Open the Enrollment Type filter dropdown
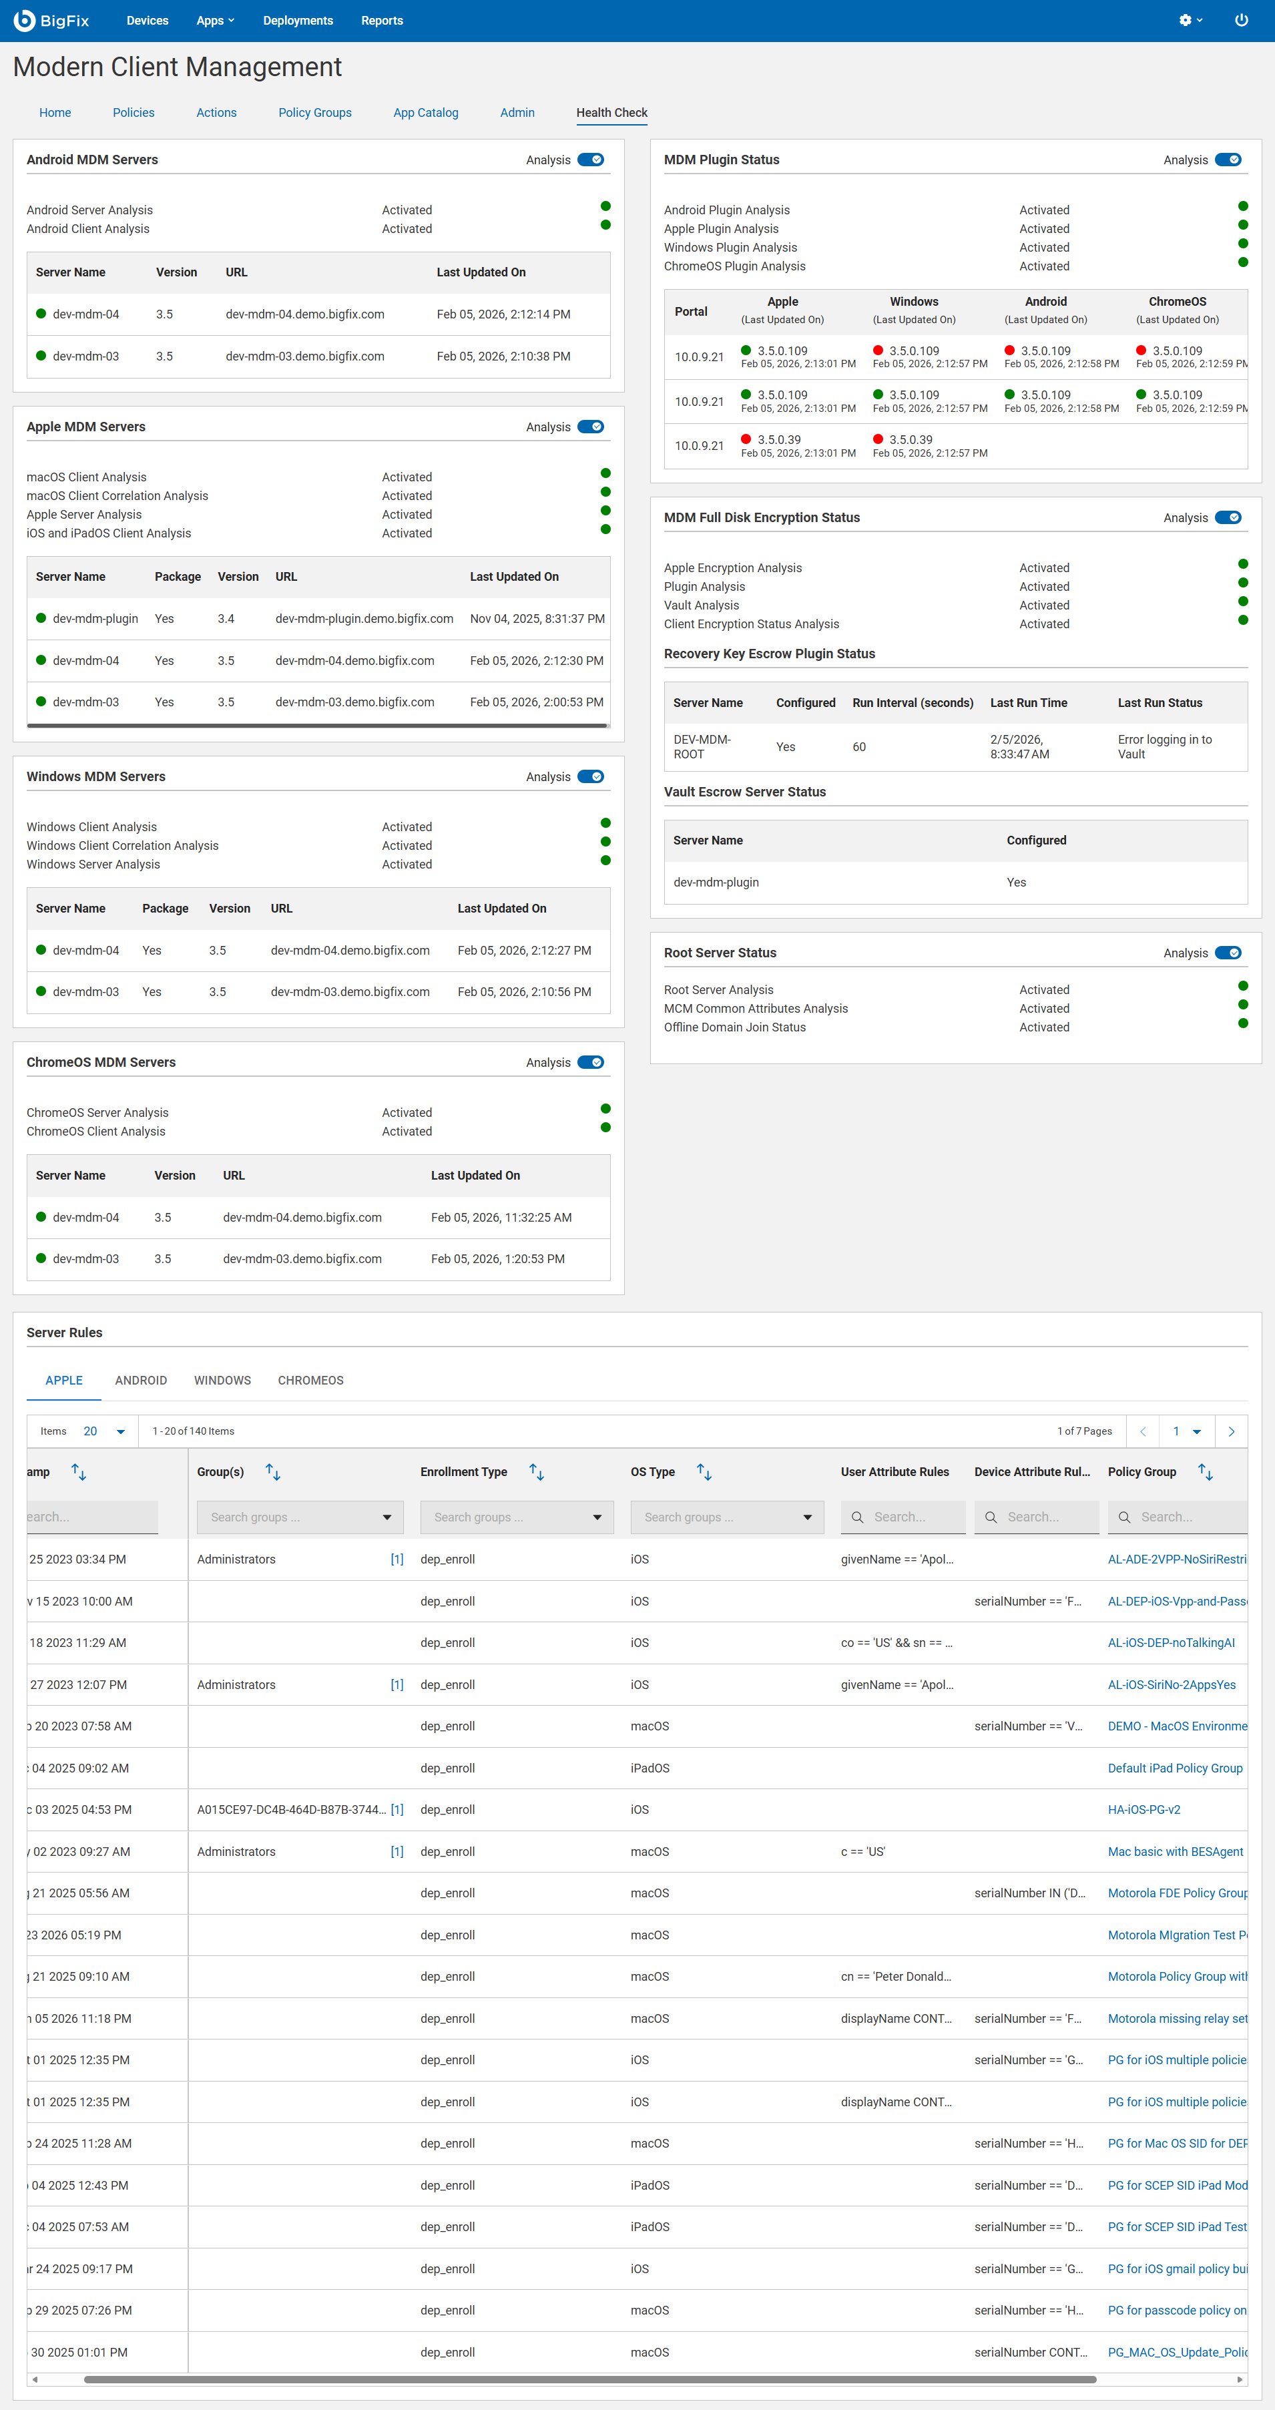Screen dimensions: 1275x2410 (517, 1517)
